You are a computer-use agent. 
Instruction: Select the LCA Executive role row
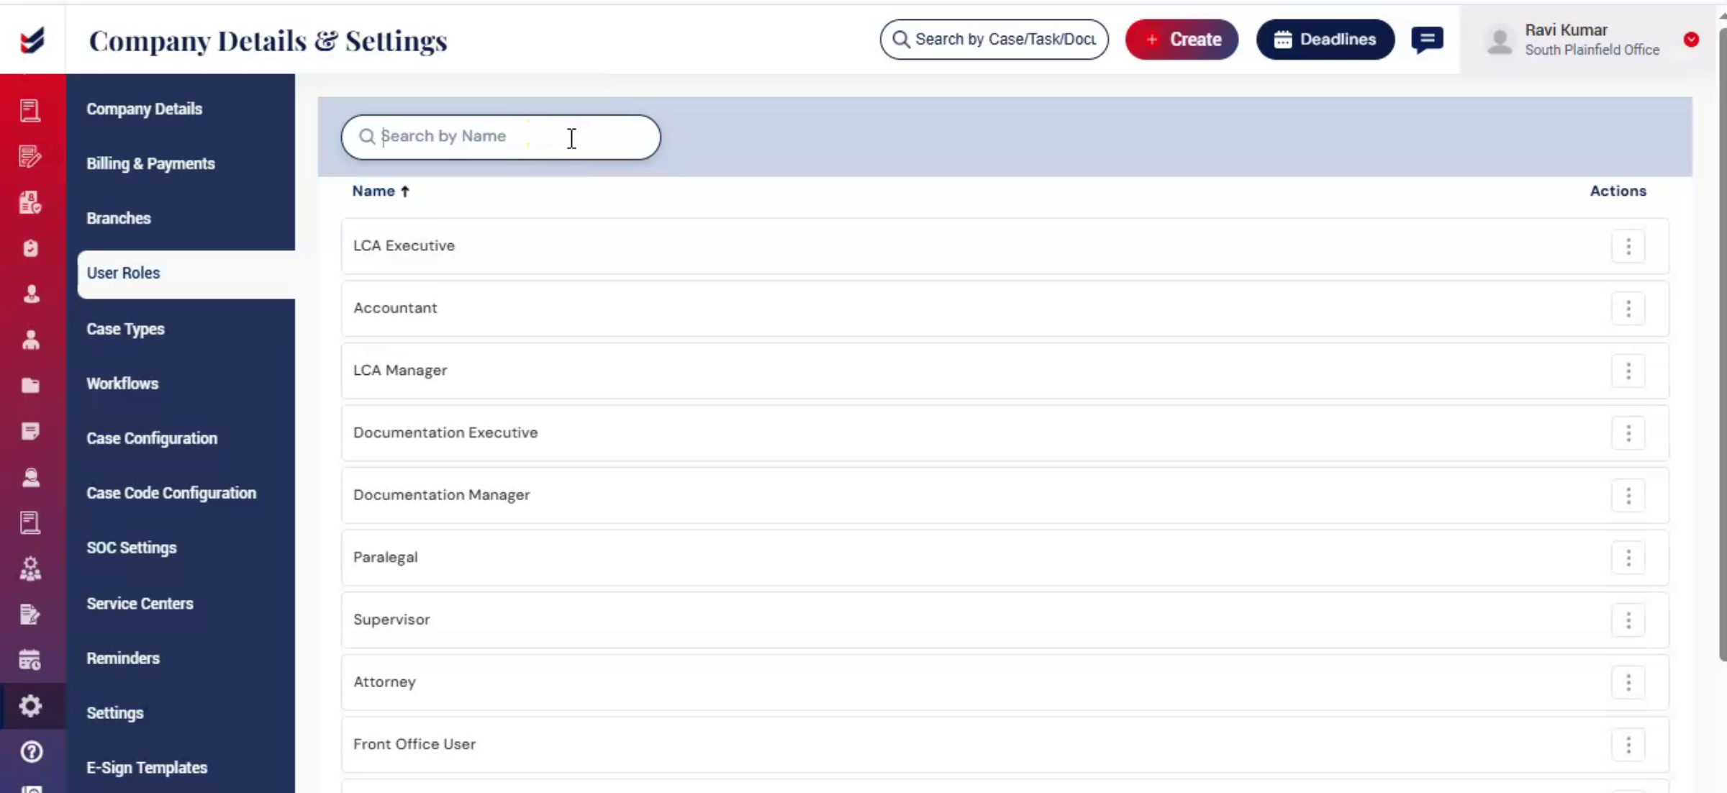click(1005, 246)
